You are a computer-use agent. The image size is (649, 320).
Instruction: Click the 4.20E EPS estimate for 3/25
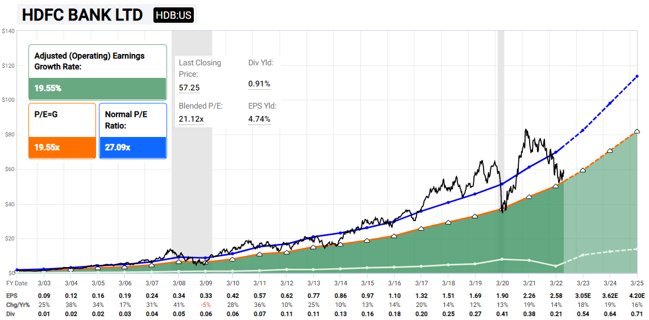(636, 297)
